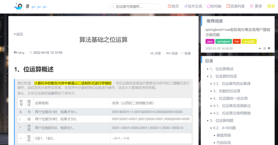This screenshot has width=278, height=145.
Task: Jump to 5、位运算例题 section
Action: [222, 120]
